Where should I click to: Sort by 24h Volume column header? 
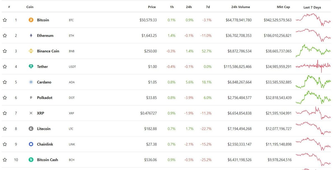[241, 7]
